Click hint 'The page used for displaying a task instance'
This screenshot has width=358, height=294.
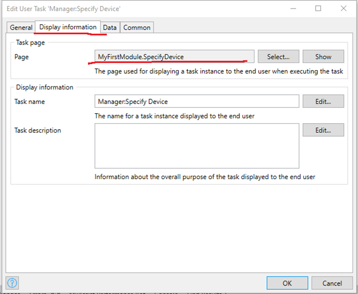[219, 71]
